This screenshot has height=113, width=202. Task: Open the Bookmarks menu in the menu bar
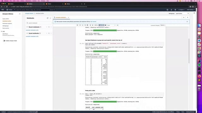(x=28, y=1)
